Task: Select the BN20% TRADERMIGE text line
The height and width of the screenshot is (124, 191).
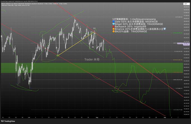Action: (x=130, y=31)
